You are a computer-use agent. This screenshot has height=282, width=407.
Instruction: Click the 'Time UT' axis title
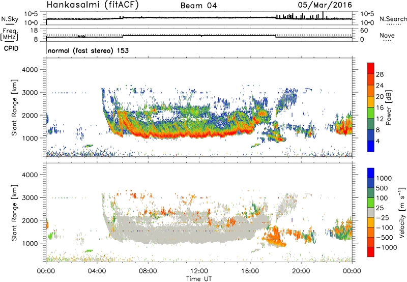[x=199, y=278]
